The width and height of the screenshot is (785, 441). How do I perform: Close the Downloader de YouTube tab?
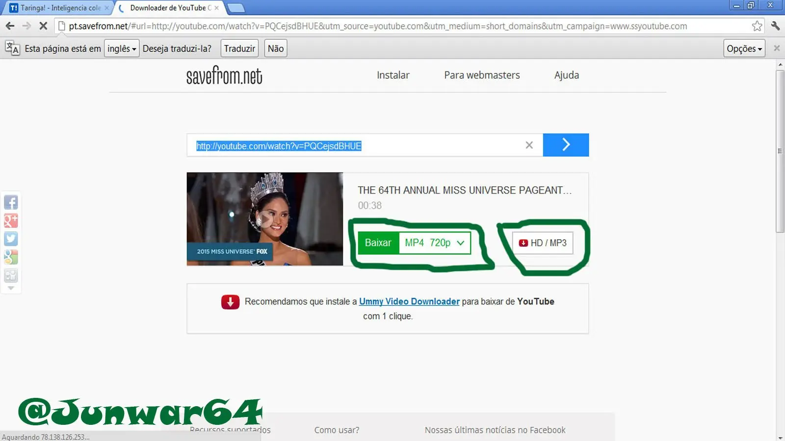pos(216,8)
